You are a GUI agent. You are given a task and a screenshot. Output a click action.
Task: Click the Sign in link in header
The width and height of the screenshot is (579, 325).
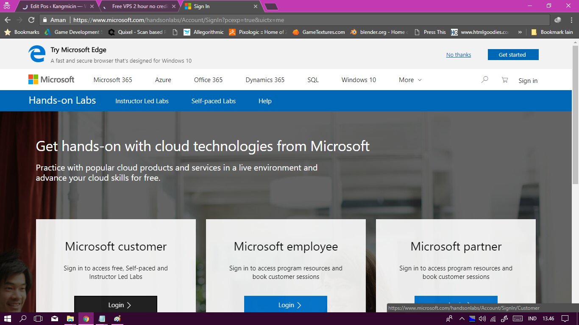pyautogui.click(x=528, y=80)
